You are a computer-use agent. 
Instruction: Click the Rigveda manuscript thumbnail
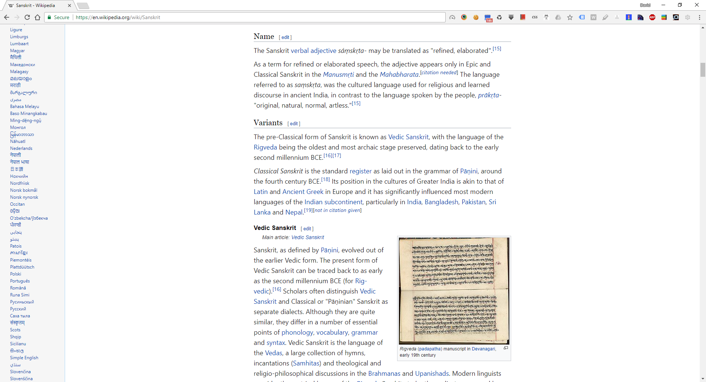454,291
